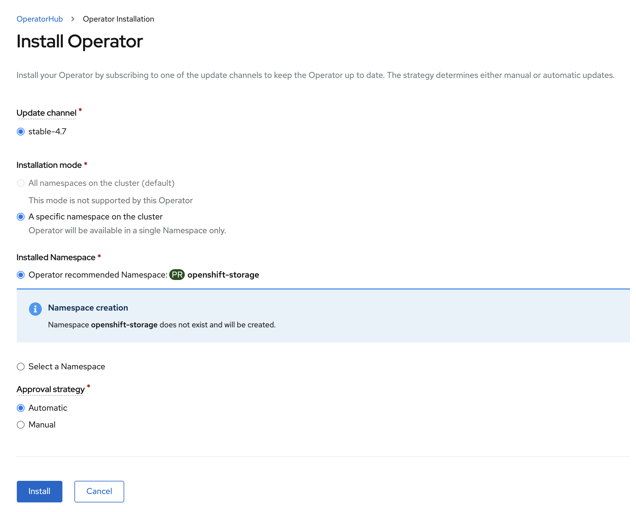This screenshot has width=636, height=512.
Task: Select All namespaces on the cluster radio
Action: 21,183
